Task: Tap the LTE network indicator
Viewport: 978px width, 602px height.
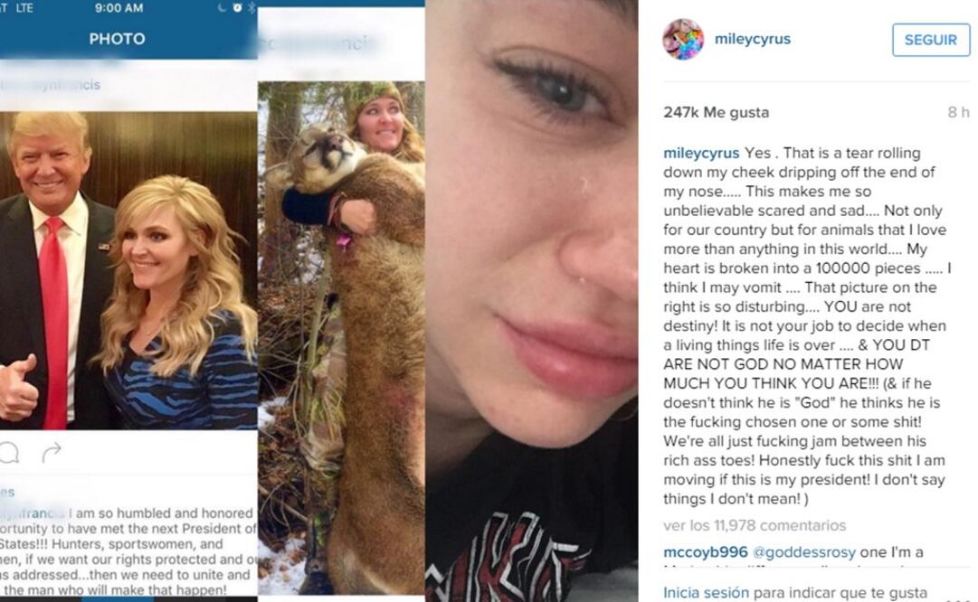Action: click(x=24, y=8)
